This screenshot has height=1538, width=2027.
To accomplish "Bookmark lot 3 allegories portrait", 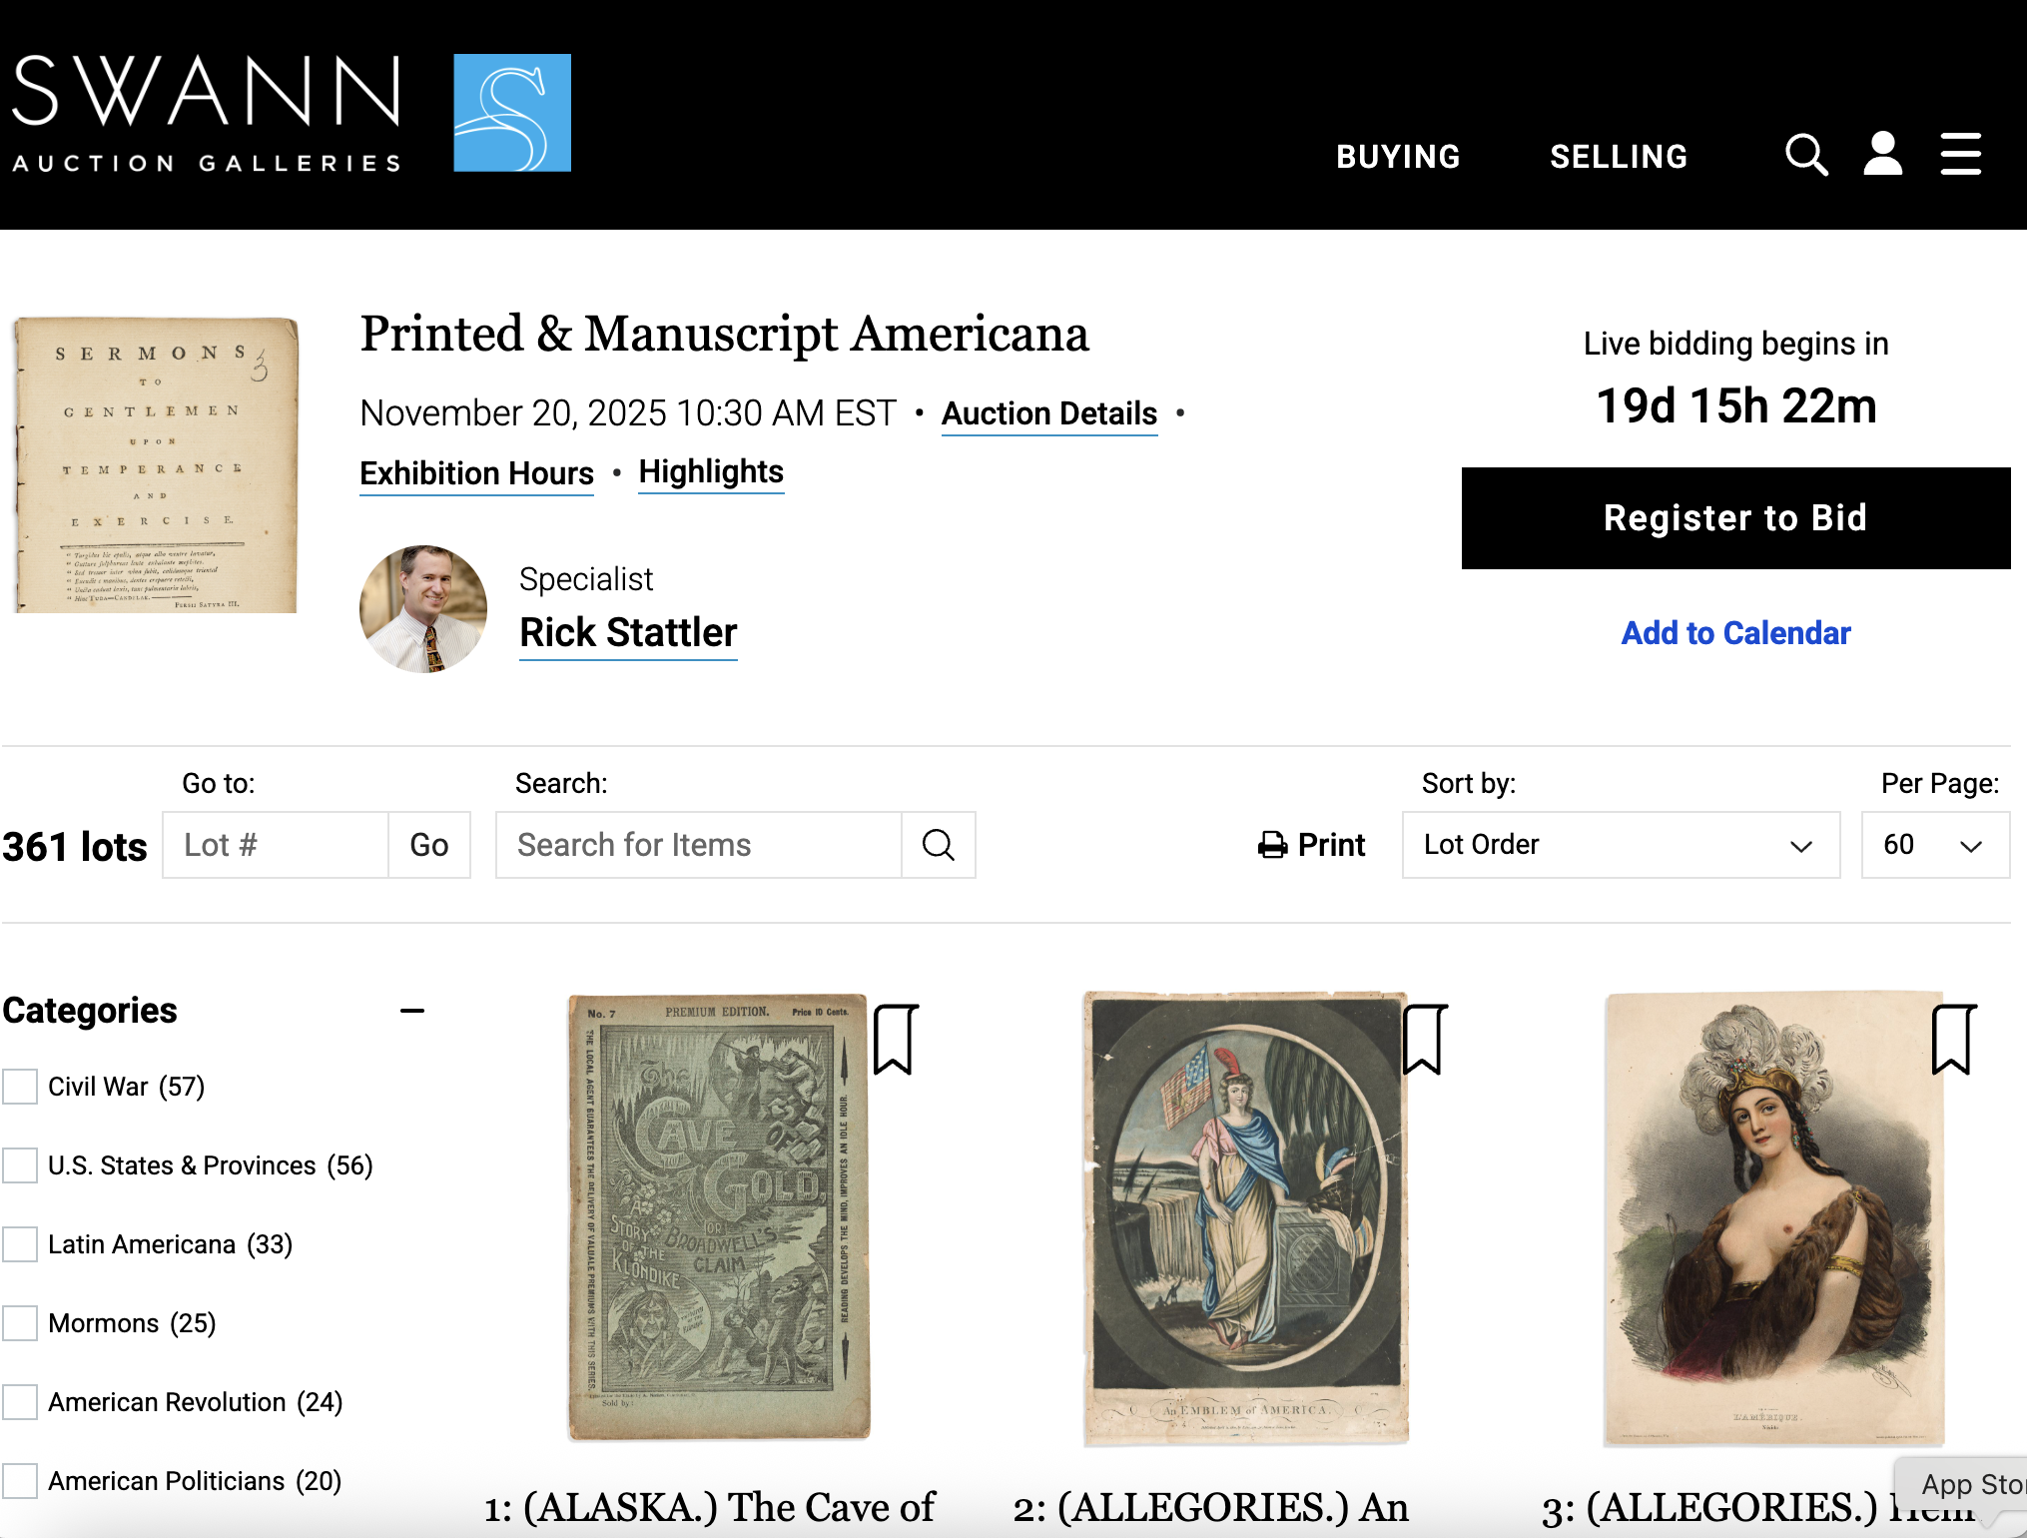I will tap(1953, 1040).
